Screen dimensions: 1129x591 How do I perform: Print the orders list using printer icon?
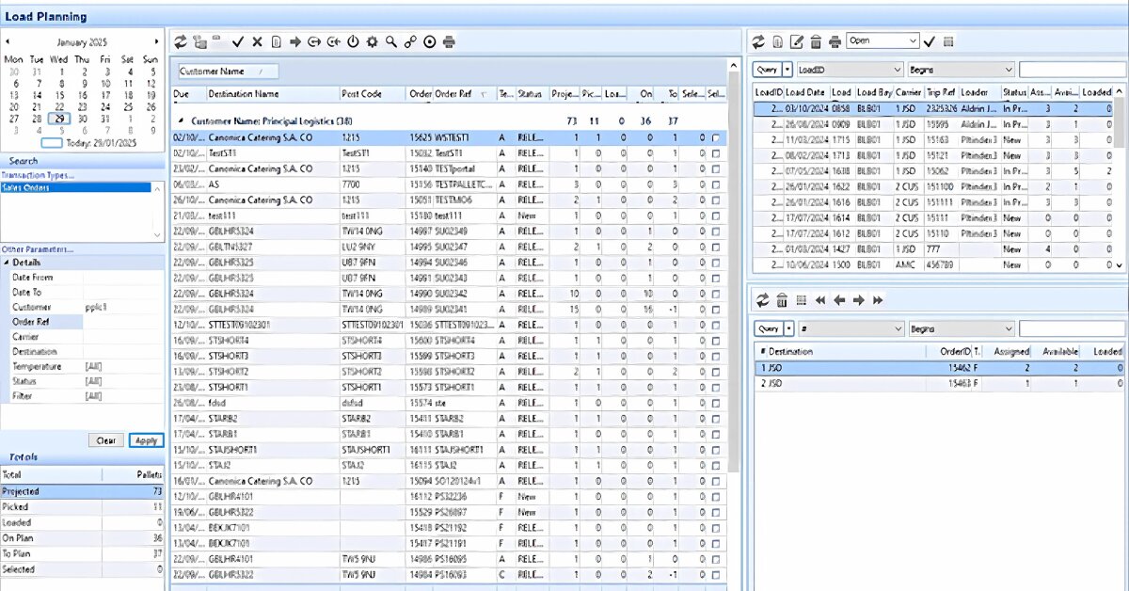(x=450, y=41)
